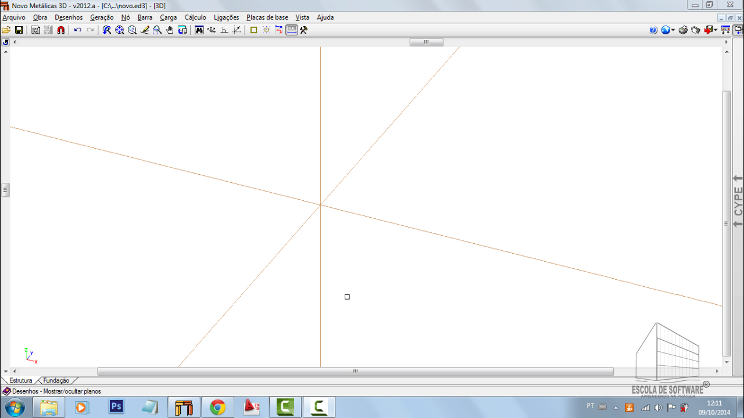Toggle the dimension display button in toolbar
Viewport: 744px width, 418px height.
[x=292, y=30]
